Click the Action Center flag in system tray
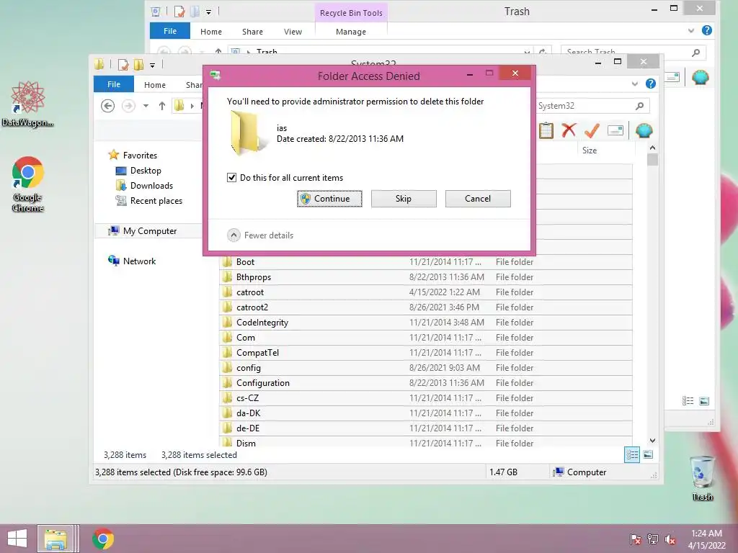 635,539
